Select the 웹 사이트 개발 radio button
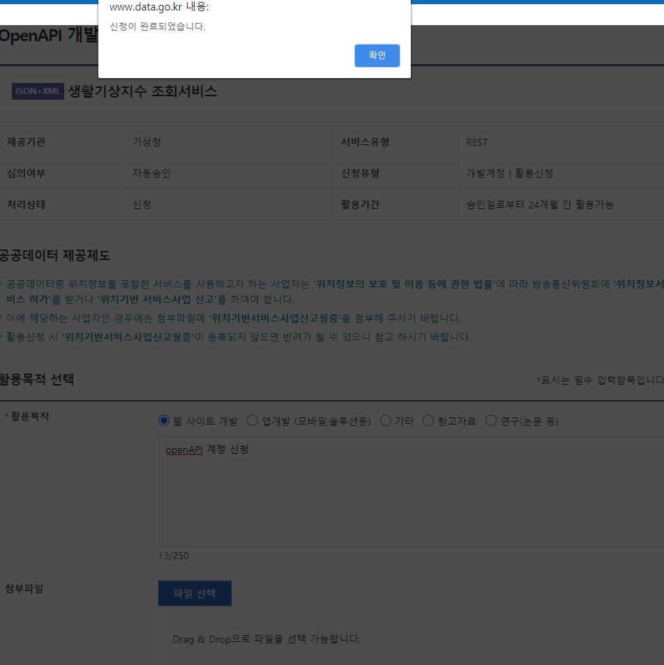The height and width of the screenshot is (665, 664). pyautogui.click(x=164, y=420)
